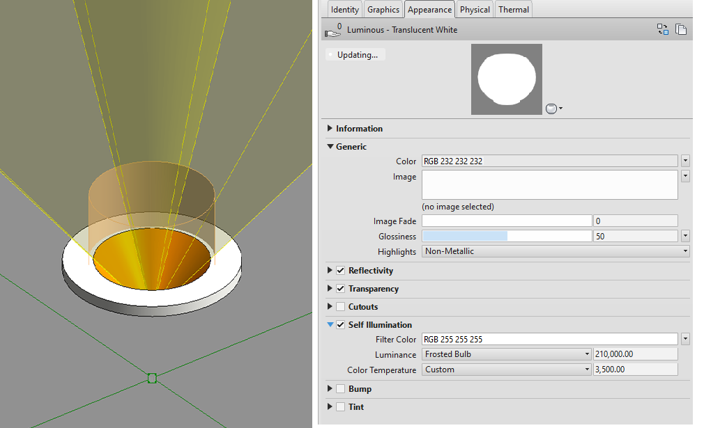Viewport: 704px width, 428px height.
Task: Enable the Bump checkbox
Action: [340, 388]
